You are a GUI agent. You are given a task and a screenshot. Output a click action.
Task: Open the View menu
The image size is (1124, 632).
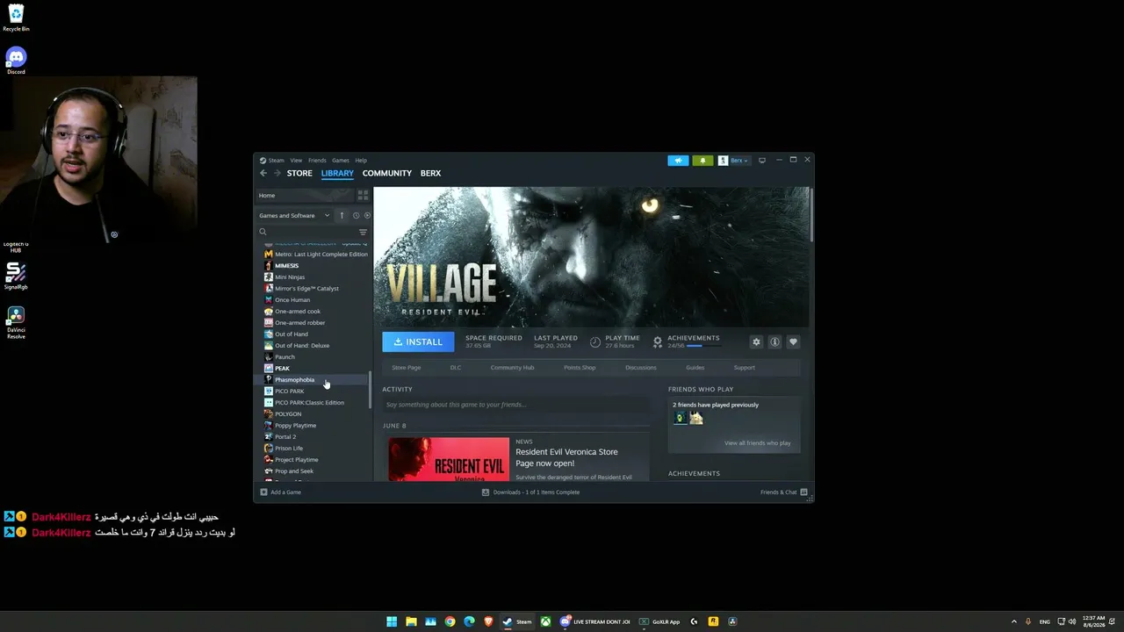296,161
